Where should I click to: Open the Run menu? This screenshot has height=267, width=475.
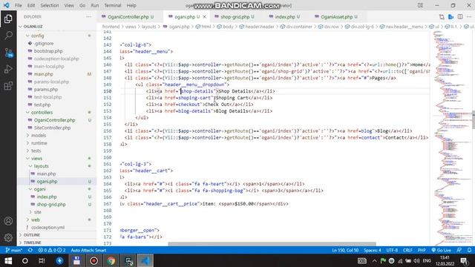95,5
